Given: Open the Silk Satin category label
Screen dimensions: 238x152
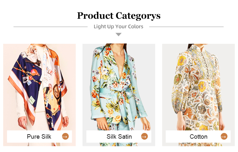Looking at the screenshot, I should (x=119, y=137).
